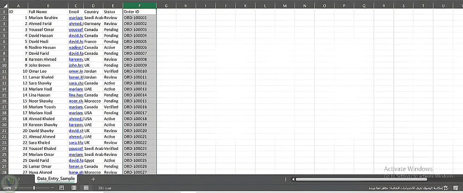Select cell 'John Brown'

click(x=48, y=65)
